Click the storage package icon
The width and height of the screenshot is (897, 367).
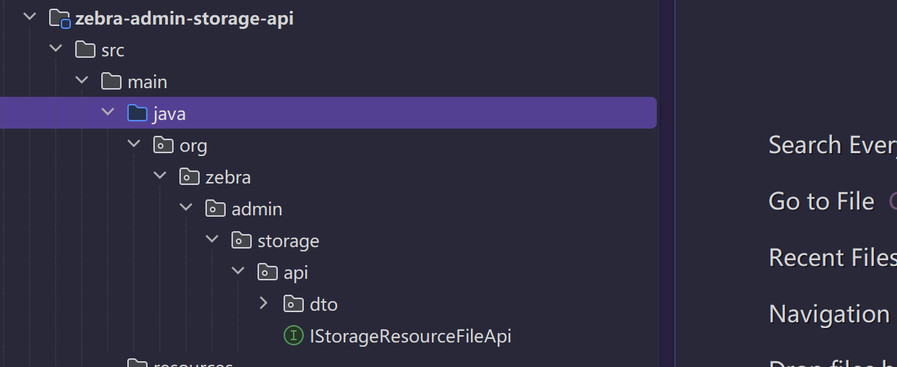pos(242,241)
